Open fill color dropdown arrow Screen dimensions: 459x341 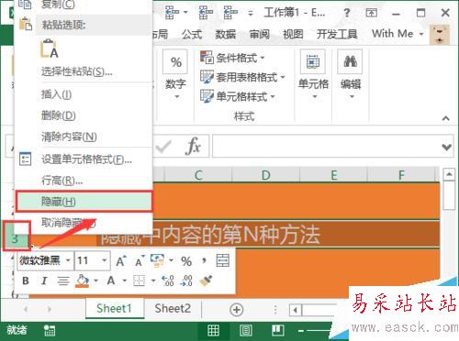[95, 280]
